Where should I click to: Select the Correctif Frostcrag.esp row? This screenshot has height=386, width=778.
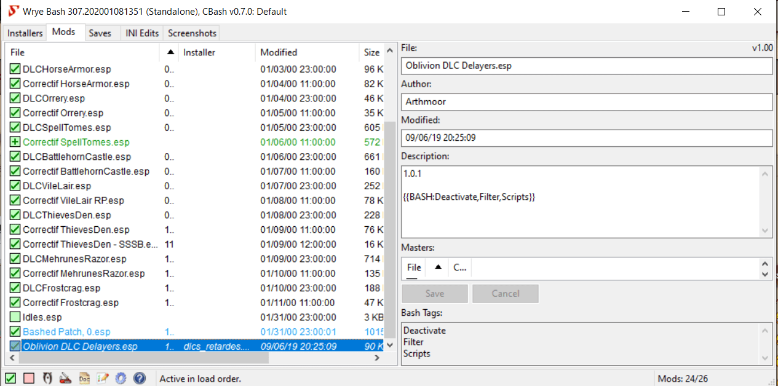pos(194,302)
